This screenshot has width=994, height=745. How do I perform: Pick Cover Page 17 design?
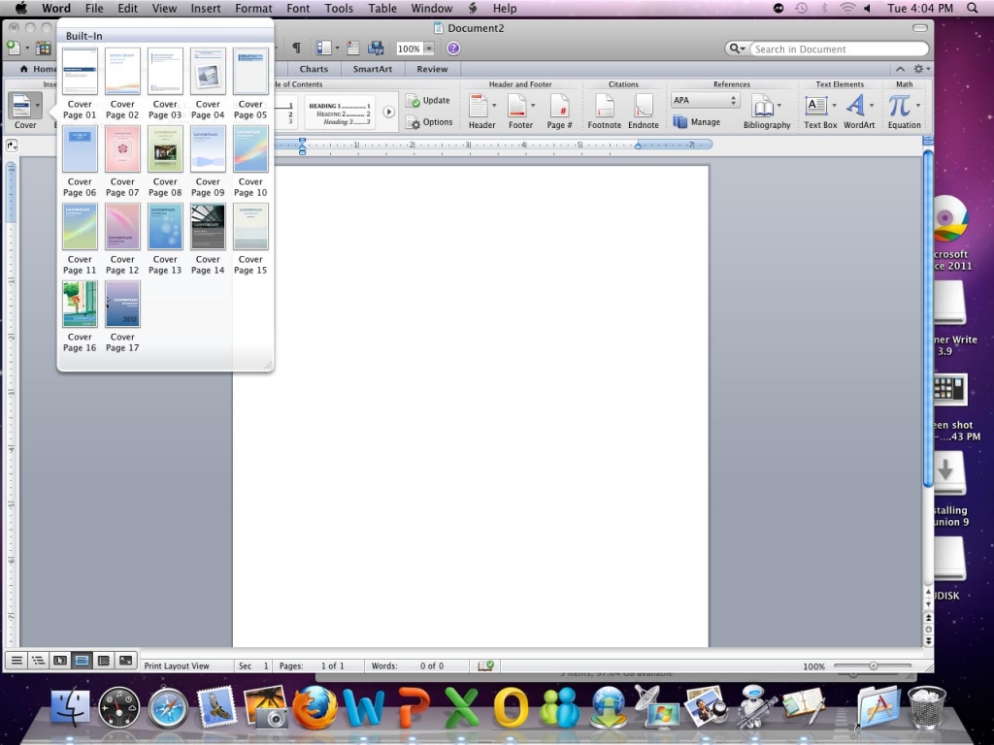(122, 304)
